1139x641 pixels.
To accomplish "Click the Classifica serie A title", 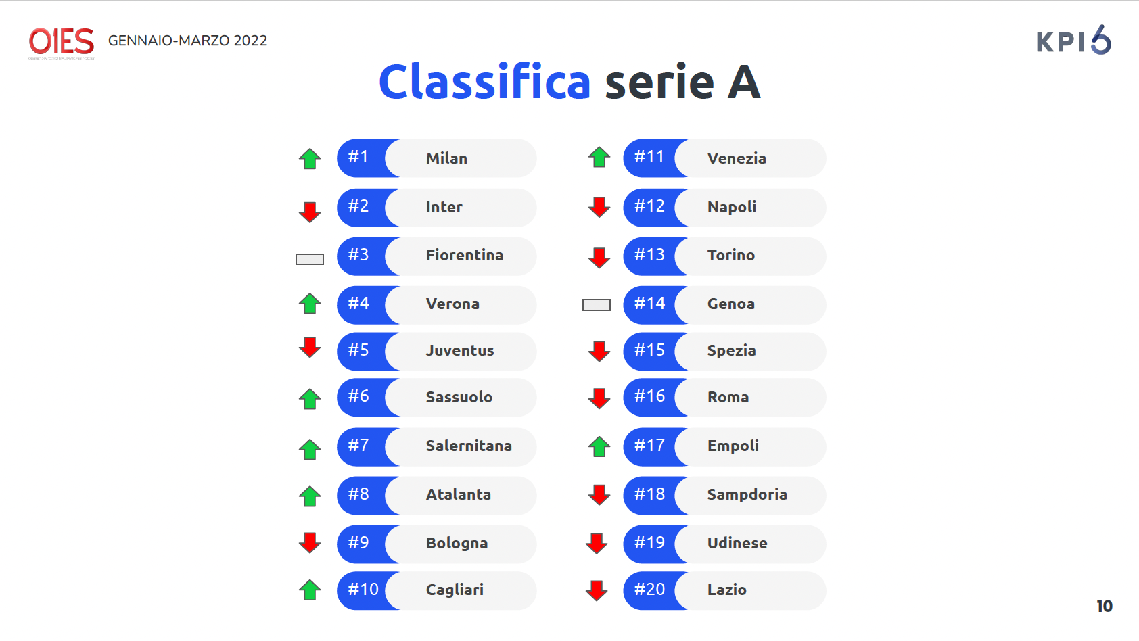I will [569, 82].
